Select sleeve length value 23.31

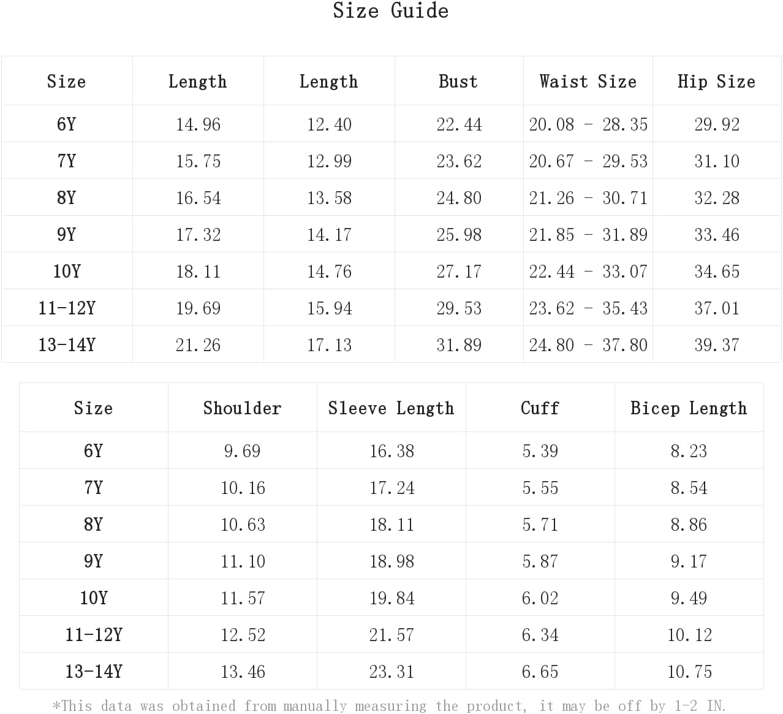tap(392, 671)
